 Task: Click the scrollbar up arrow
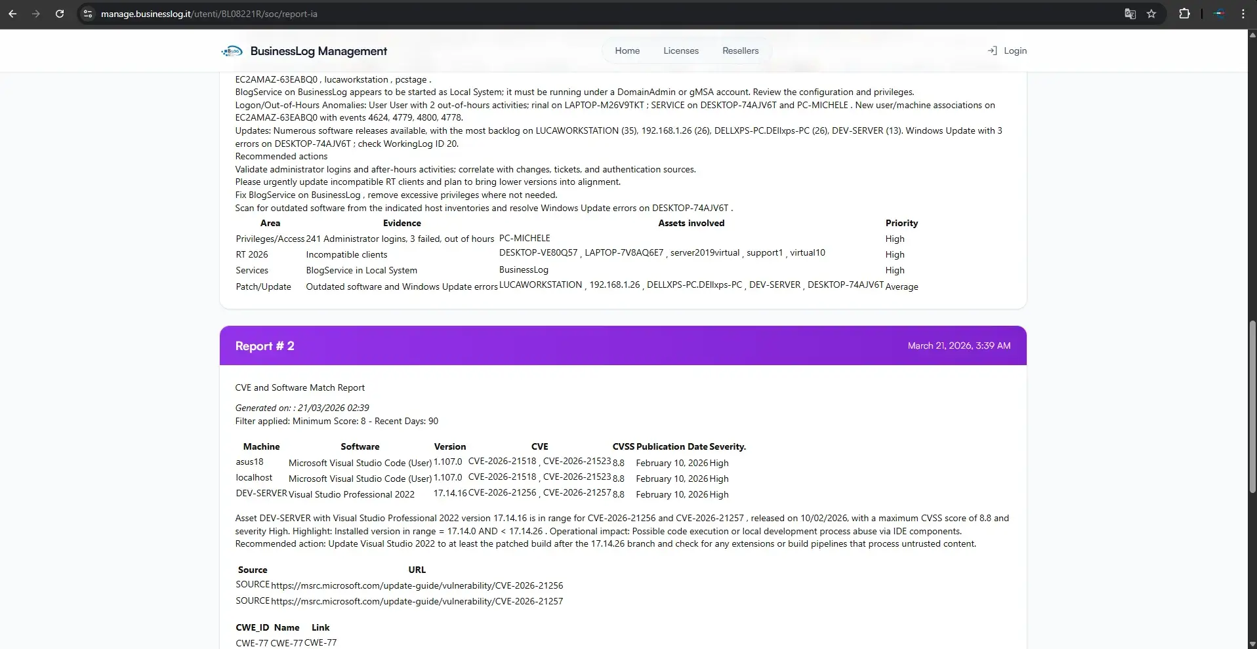1252,35
